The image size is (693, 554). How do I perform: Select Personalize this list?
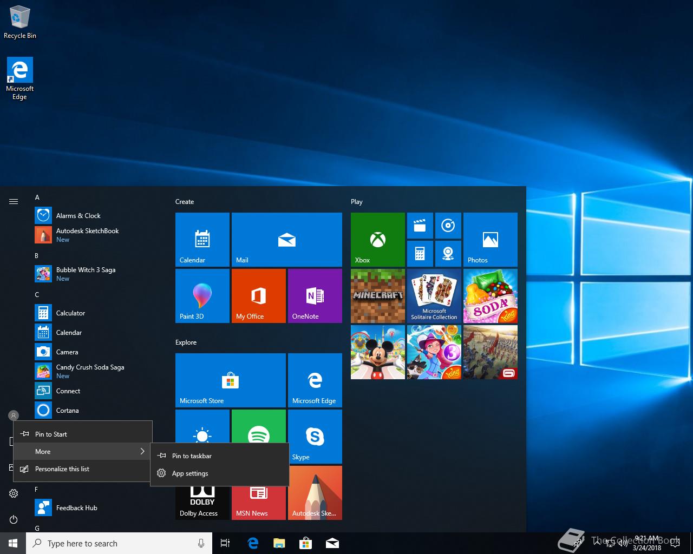[x=83, y=469]
